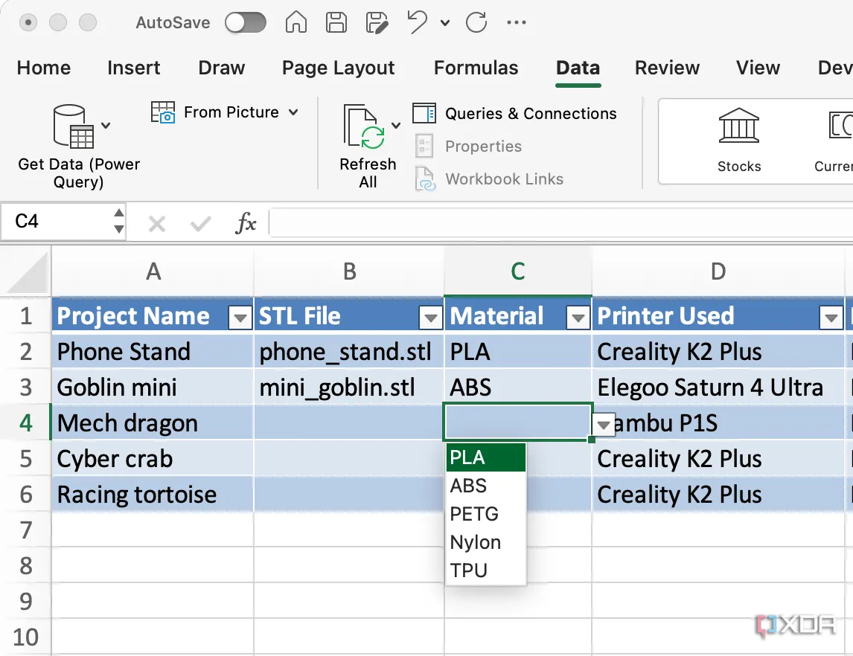Screen dimensions: 853x656
Task: Choose ABS from the dropdown list
Action: pyautogui.click(x=486, y=486)
